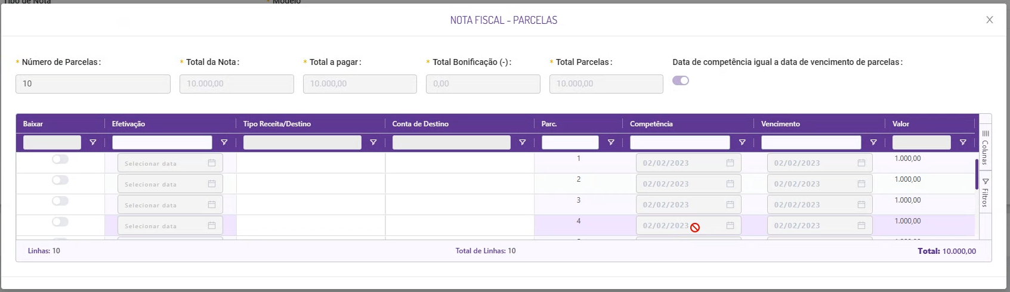
Task: Sort by the Vencimento column header
Action: (x=780, y=124)
